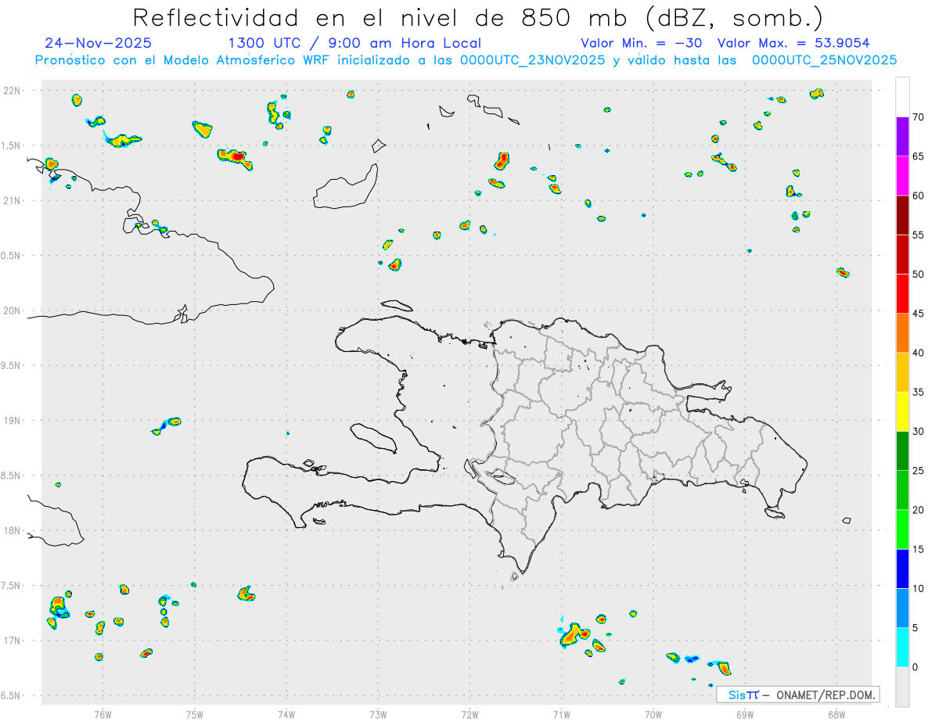This screenshot has width=939, height=725.
Task: Click the bright red 45–50 dBZ colorbar segment
Action: [902, 294]
